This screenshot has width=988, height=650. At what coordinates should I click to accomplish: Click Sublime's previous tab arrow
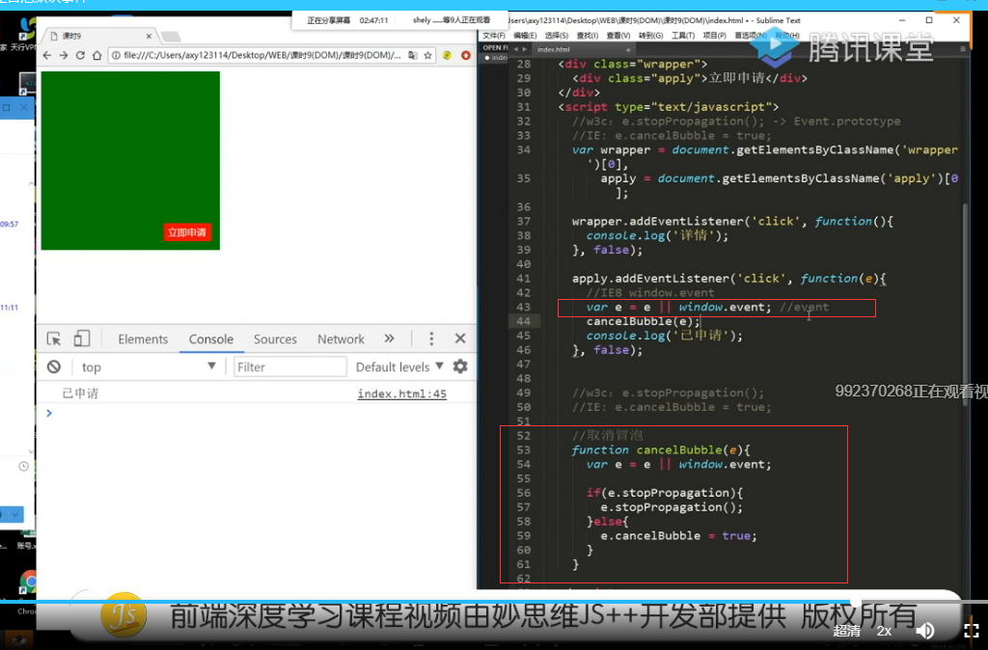coord(515,48)
